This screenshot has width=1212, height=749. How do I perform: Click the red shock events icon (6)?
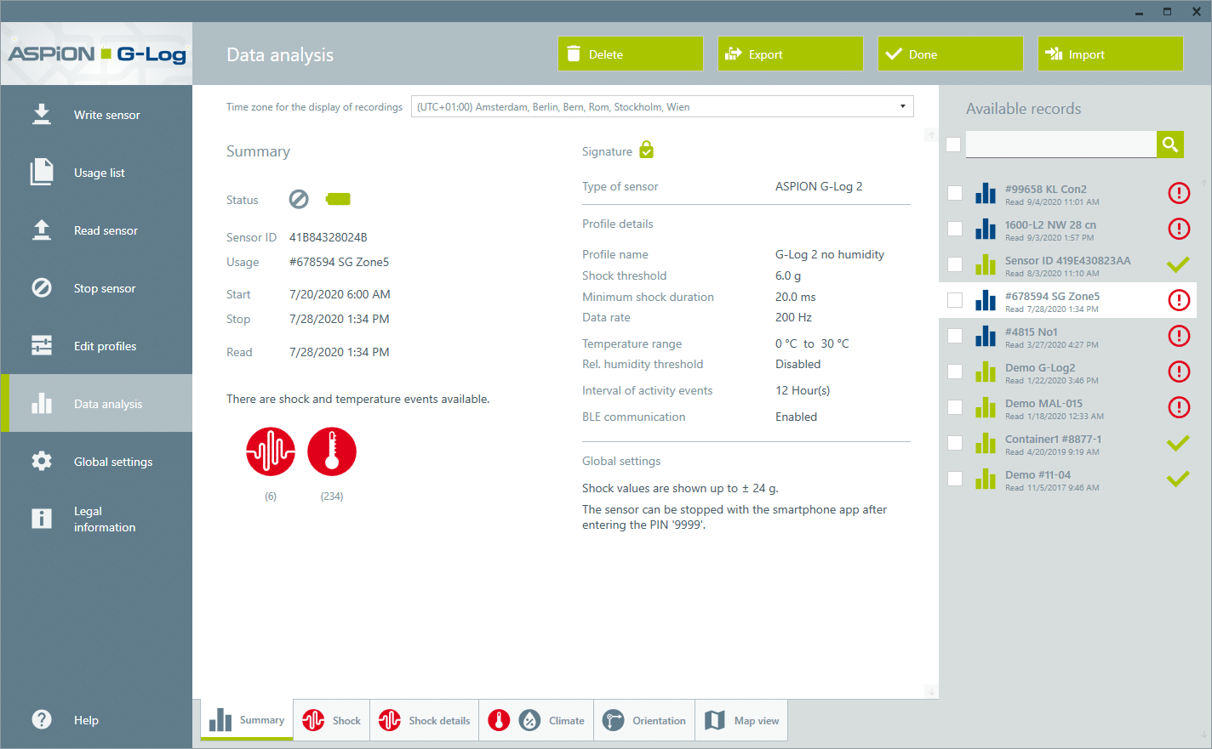271,451
